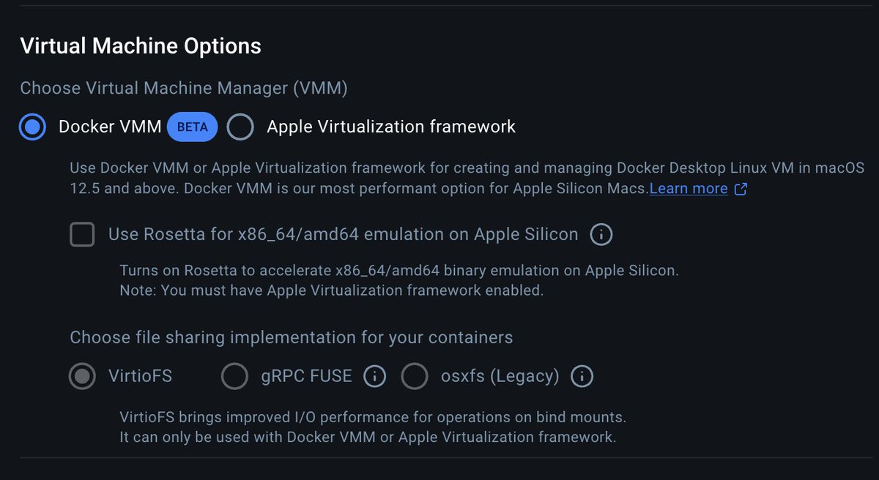Image resolution: width=879 pixels, height=480 pixels.
Task: Select the Docker VMM radio button
Action: (x=32, y=127)
